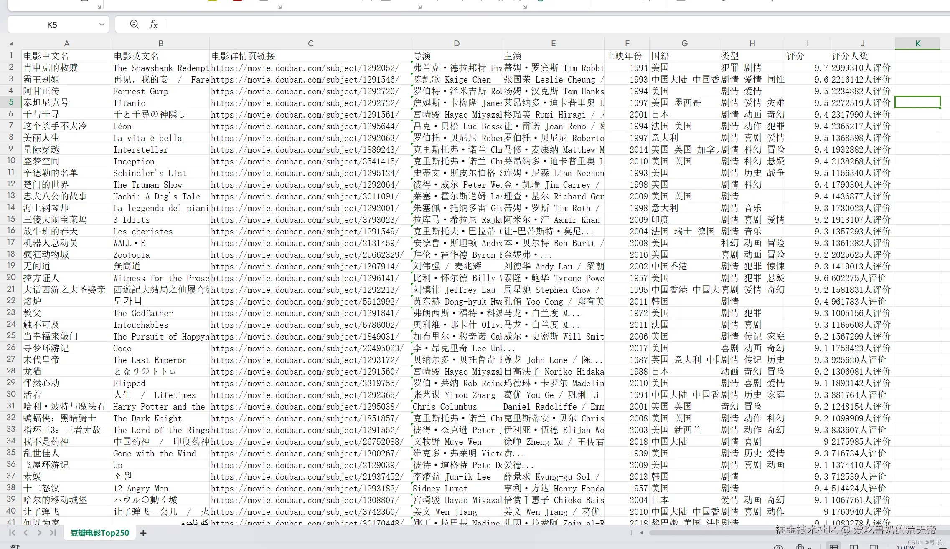The height and width of the screenshot is (549, 950).
Task: Click the horizontal scrollbar thumb
Action: (710, 533)
